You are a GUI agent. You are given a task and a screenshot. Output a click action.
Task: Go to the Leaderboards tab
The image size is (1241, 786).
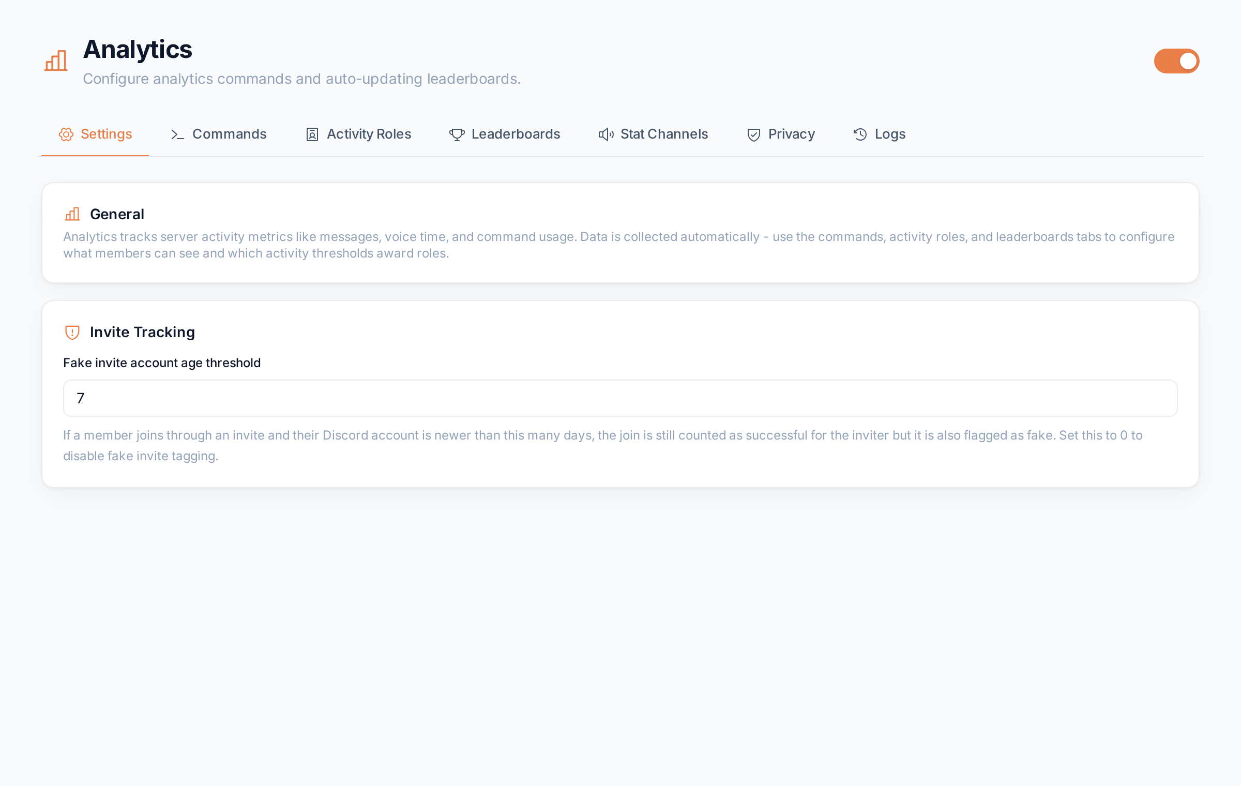click(505, 134)
